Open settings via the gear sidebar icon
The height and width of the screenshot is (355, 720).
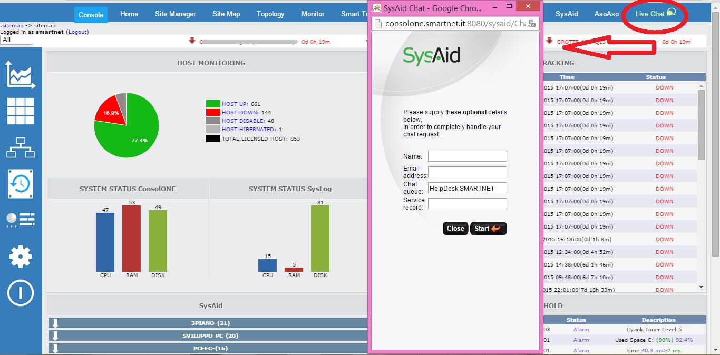(x=21, y=257)
